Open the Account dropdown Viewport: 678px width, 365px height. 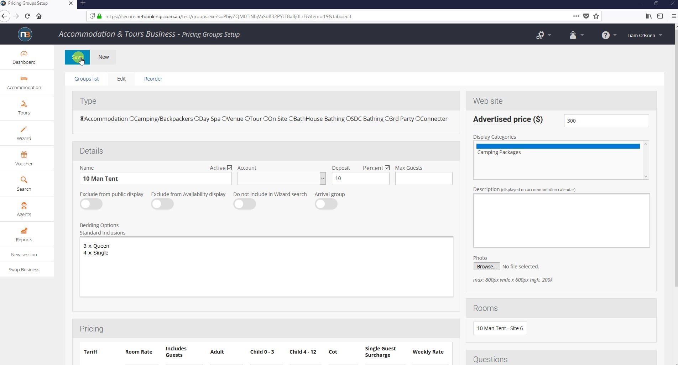click(x=282, y=178)
